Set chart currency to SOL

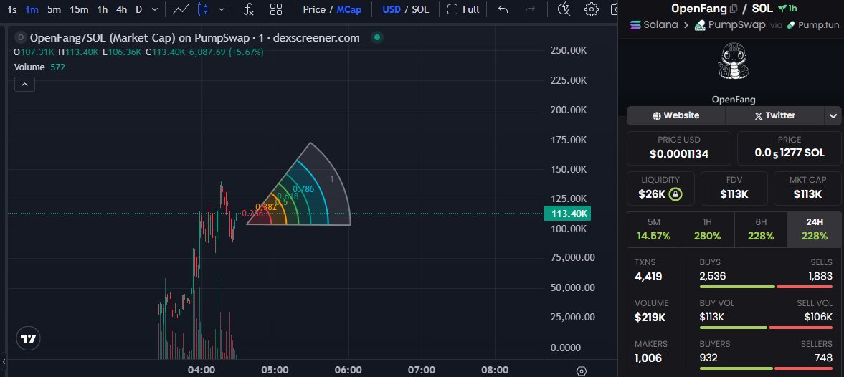coord(420,9)
